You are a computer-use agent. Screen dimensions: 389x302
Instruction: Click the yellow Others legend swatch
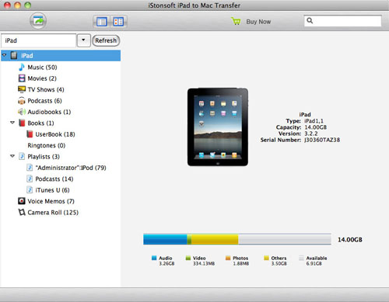click(x=266, y=258)
